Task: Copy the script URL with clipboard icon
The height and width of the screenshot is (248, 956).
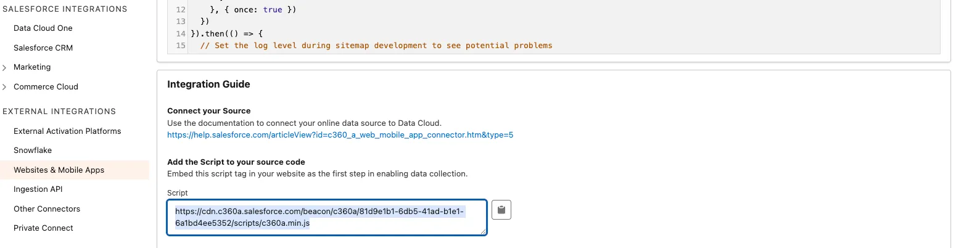Action: tap(501, 210)
